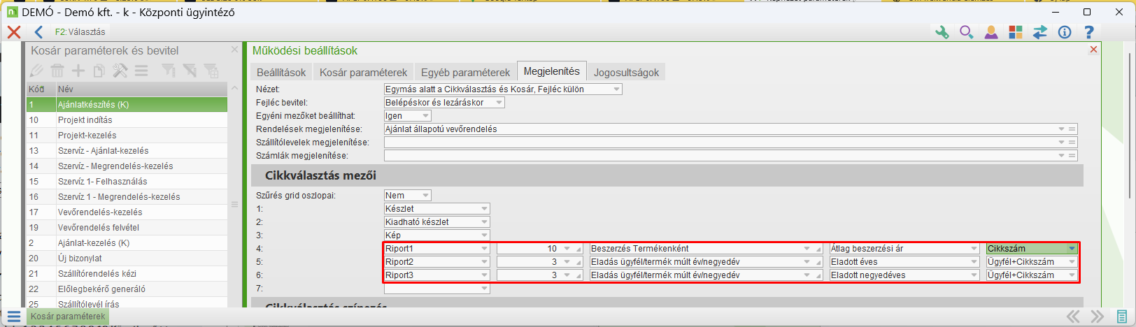Viewport: 1136px width, 327px height.
Task: Select the Szerviz - Ajánlat-kezelés row
Action: point(127,151)
